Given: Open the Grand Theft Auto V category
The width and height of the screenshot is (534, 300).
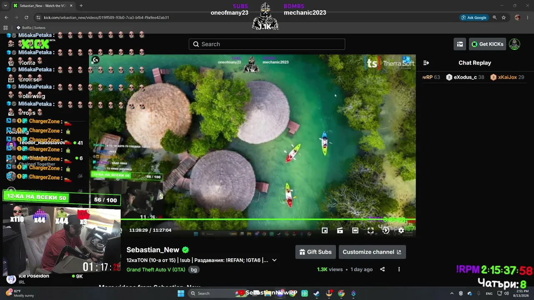Looking at the screenshot, I should point(156,270).
